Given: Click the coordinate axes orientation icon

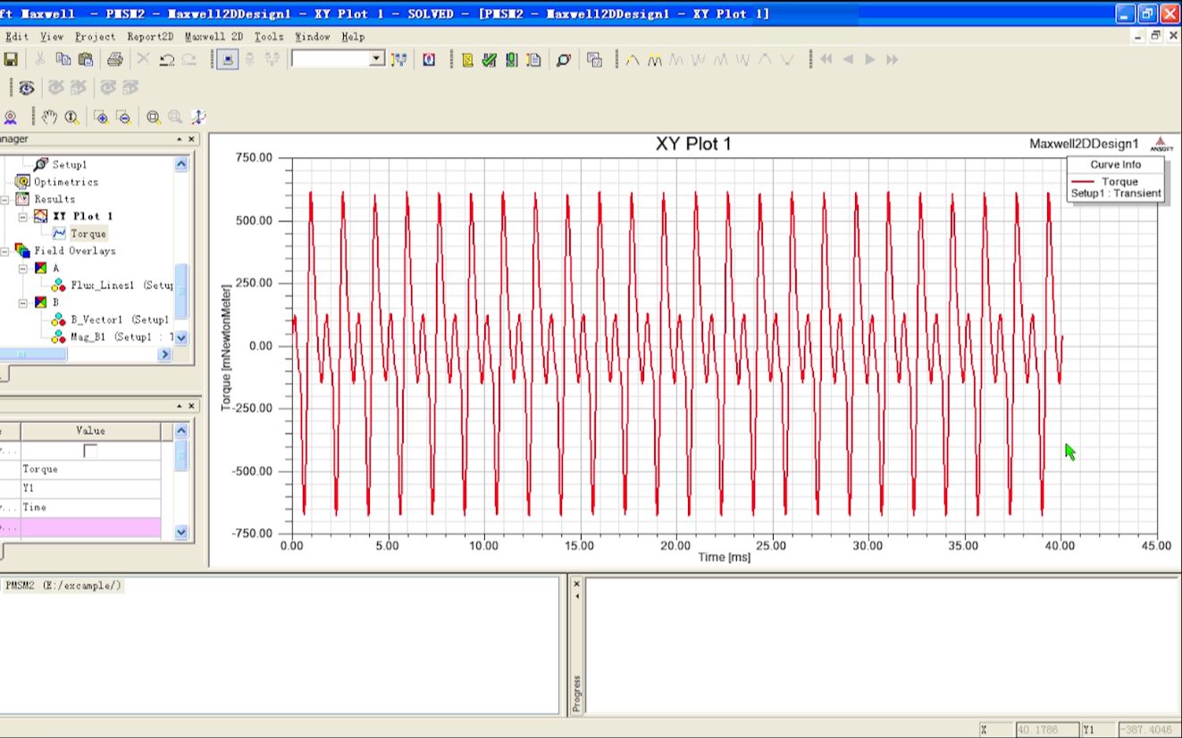Looking at the screenshot, I should click(x=198, y=117).
